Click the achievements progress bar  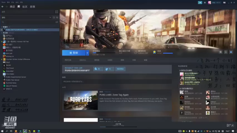(x=168, y=53)
